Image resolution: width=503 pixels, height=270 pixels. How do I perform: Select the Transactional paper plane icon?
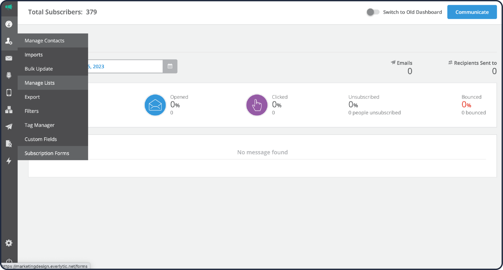pyautogui.click(x=9, y=127)
